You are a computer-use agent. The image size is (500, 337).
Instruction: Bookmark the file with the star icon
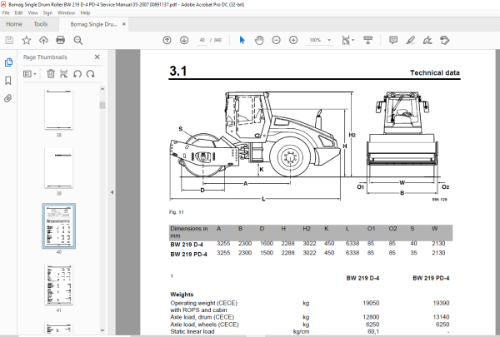click(27, 40)
